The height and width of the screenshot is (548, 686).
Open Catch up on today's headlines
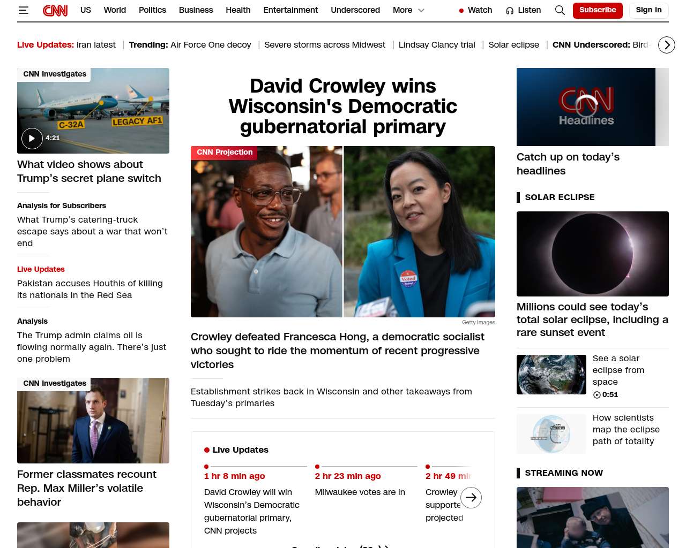coord(568,164)
